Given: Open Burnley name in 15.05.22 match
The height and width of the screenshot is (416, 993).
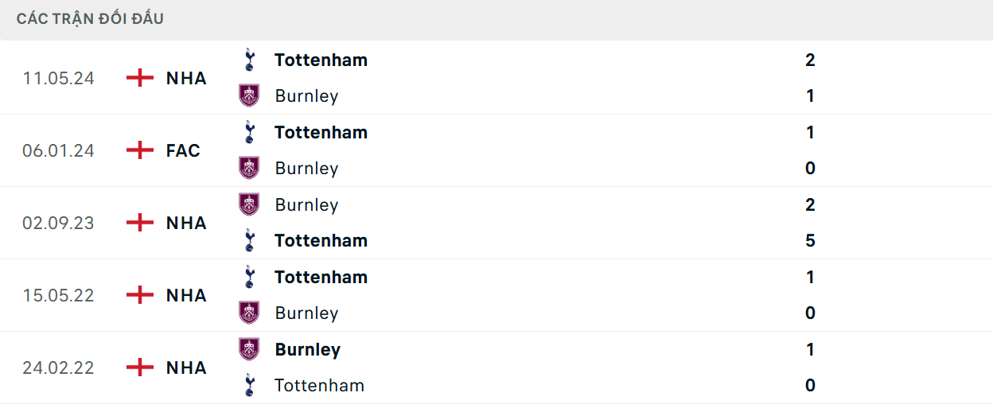Looking at the screenshot, I should [x=306, y=313].
